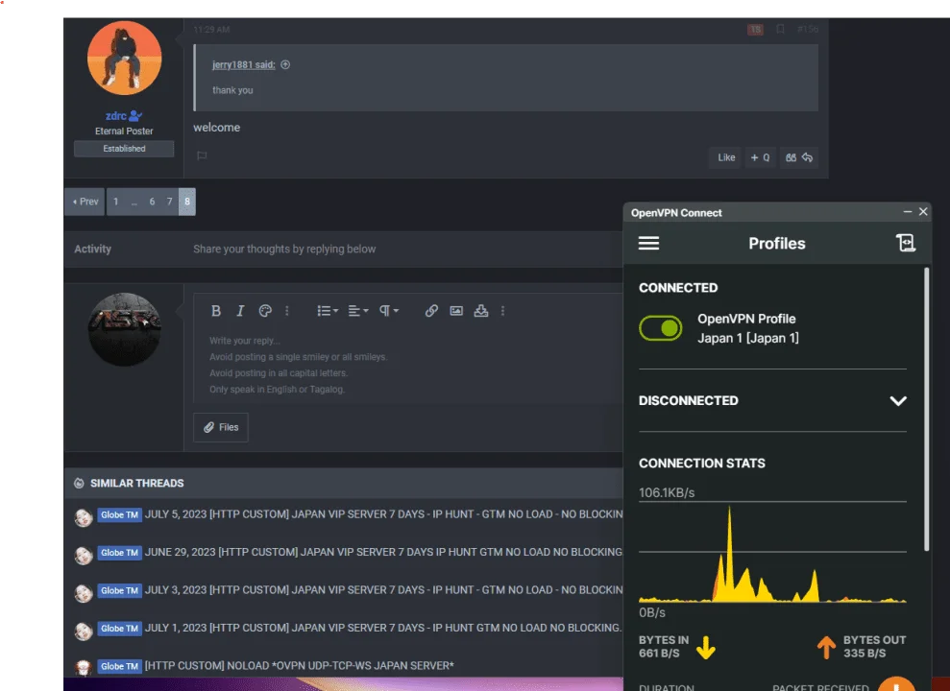This screenshot has width=950, height=691.
Task: Open zdrc user profile name
Action: 115,116
